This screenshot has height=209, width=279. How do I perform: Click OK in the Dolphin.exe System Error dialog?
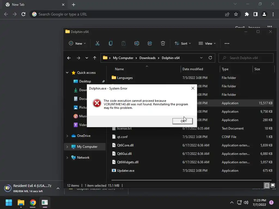[x=182, y=121]
